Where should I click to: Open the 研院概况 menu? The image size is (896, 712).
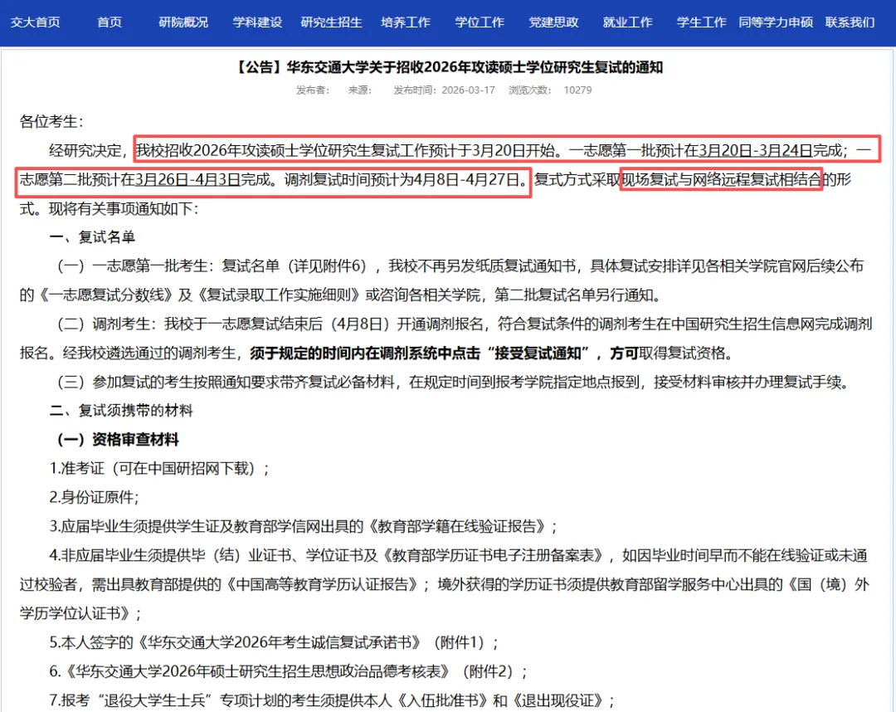click(x=183, y=22)
